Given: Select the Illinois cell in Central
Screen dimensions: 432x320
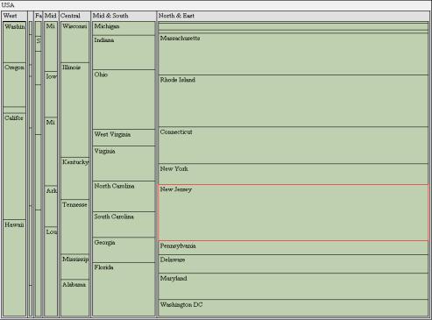Looking at the screenshot, I should click(75, 110).
